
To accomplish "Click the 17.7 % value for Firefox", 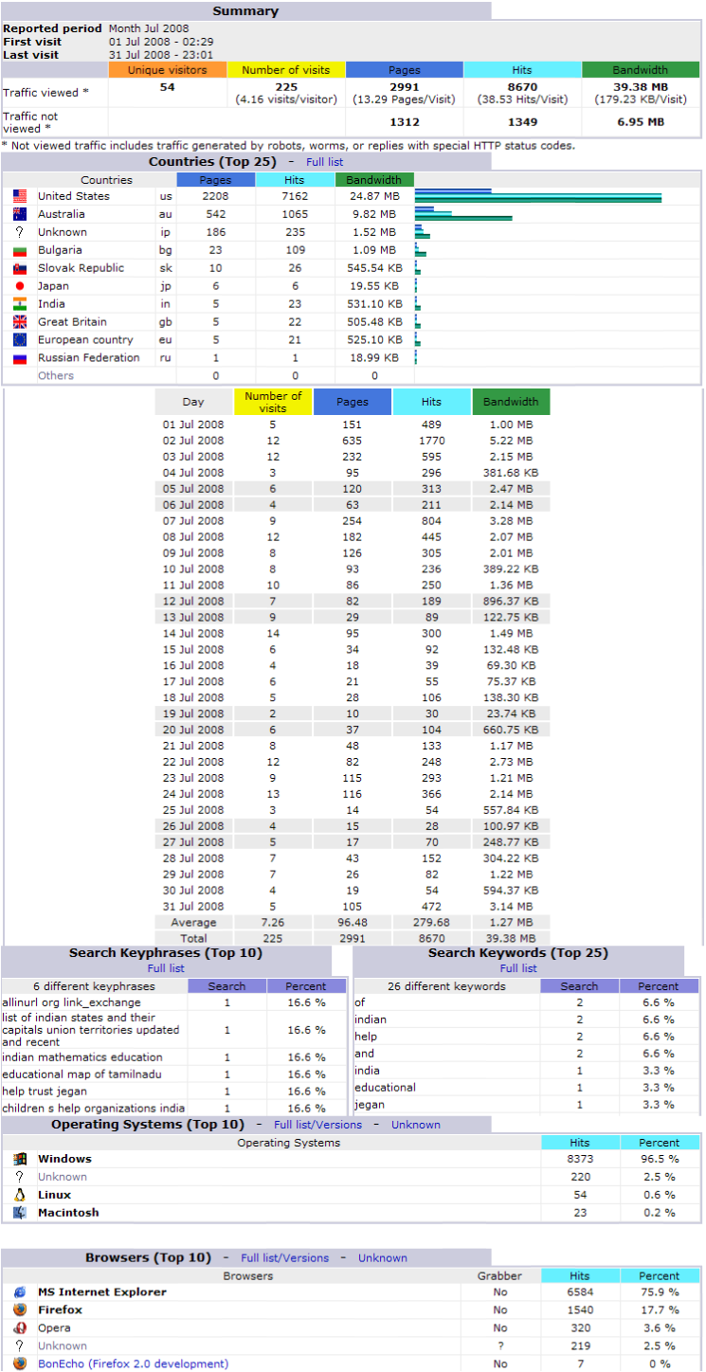I will pyautogui.click(x=660, y=1310).
